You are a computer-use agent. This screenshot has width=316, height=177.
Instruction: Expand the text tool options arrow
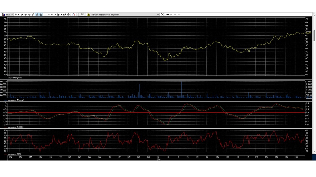click(55, 14)
